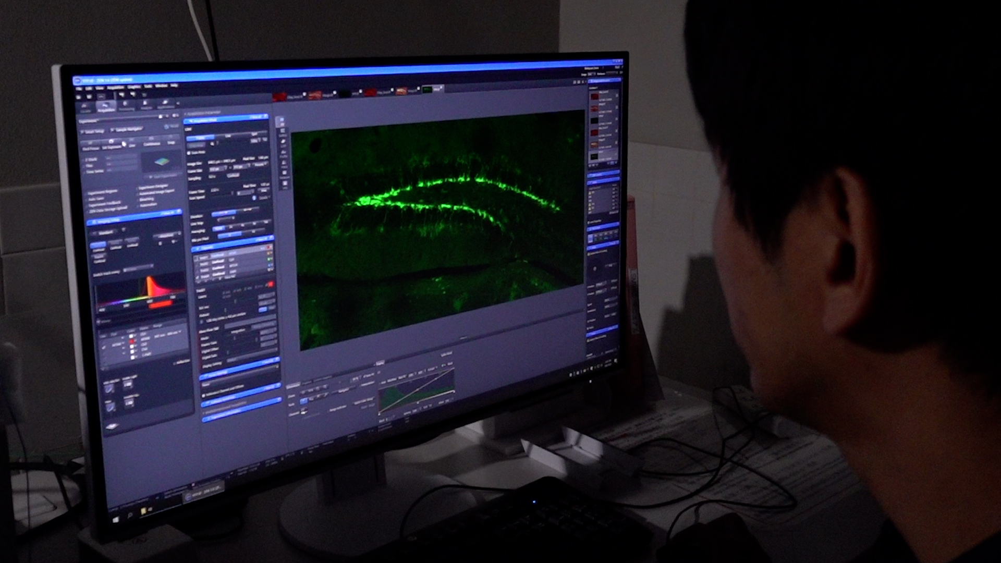Click the Continuous acquisition button

[151, 141]
